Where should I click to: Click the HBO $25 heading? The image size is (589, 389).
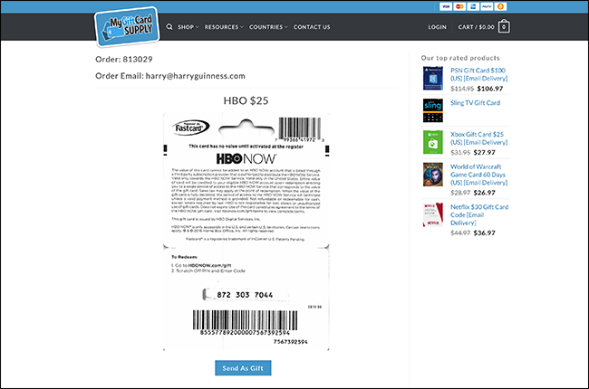tap(246, 100)
